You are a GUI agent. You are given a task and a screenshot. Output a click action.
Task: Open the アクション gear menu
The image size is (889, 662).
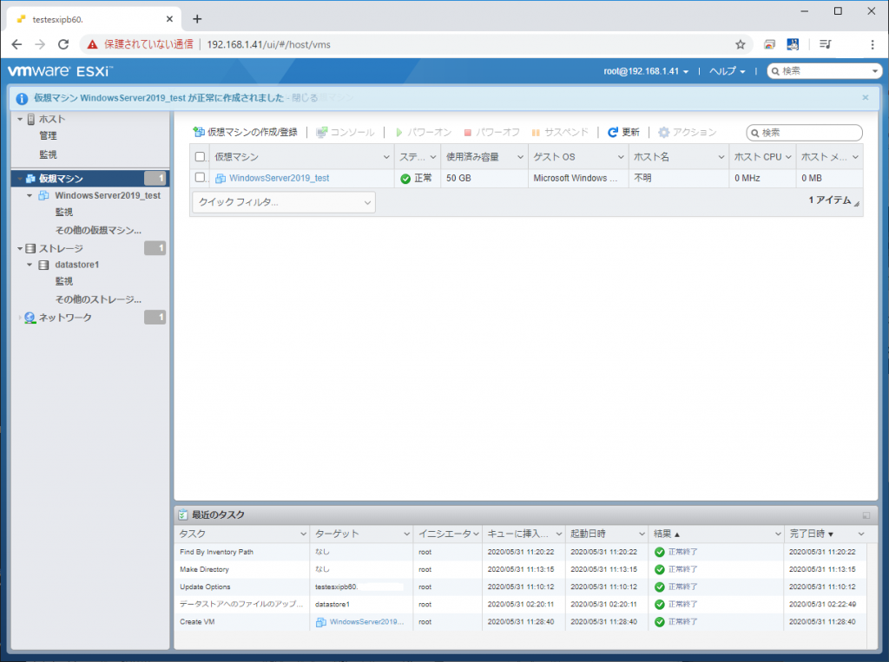pos(688,132)
